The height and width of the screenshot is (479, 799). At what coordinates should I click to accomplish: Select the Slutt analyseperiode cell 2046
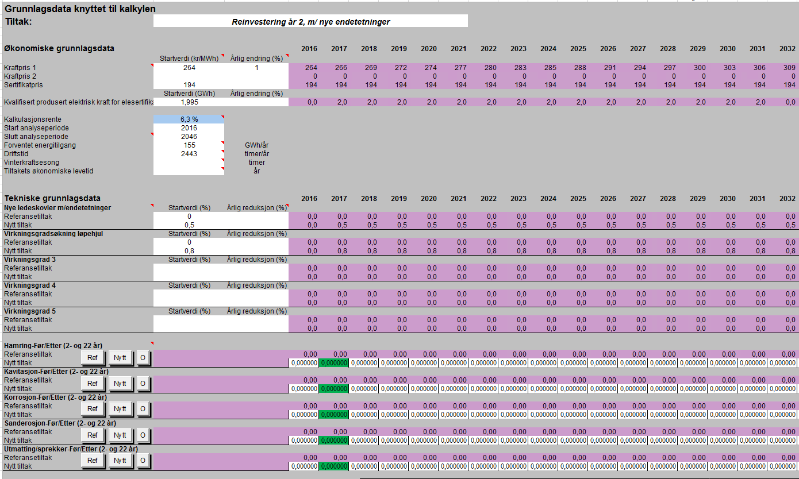click(x=189, y=137)
